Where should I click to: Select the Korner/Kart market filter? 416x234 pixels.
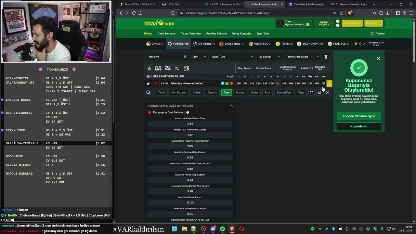click(x=284, y=93)
